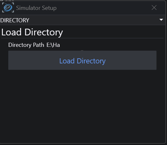Load the directory from E:\Ha

(x=82, y=60)
